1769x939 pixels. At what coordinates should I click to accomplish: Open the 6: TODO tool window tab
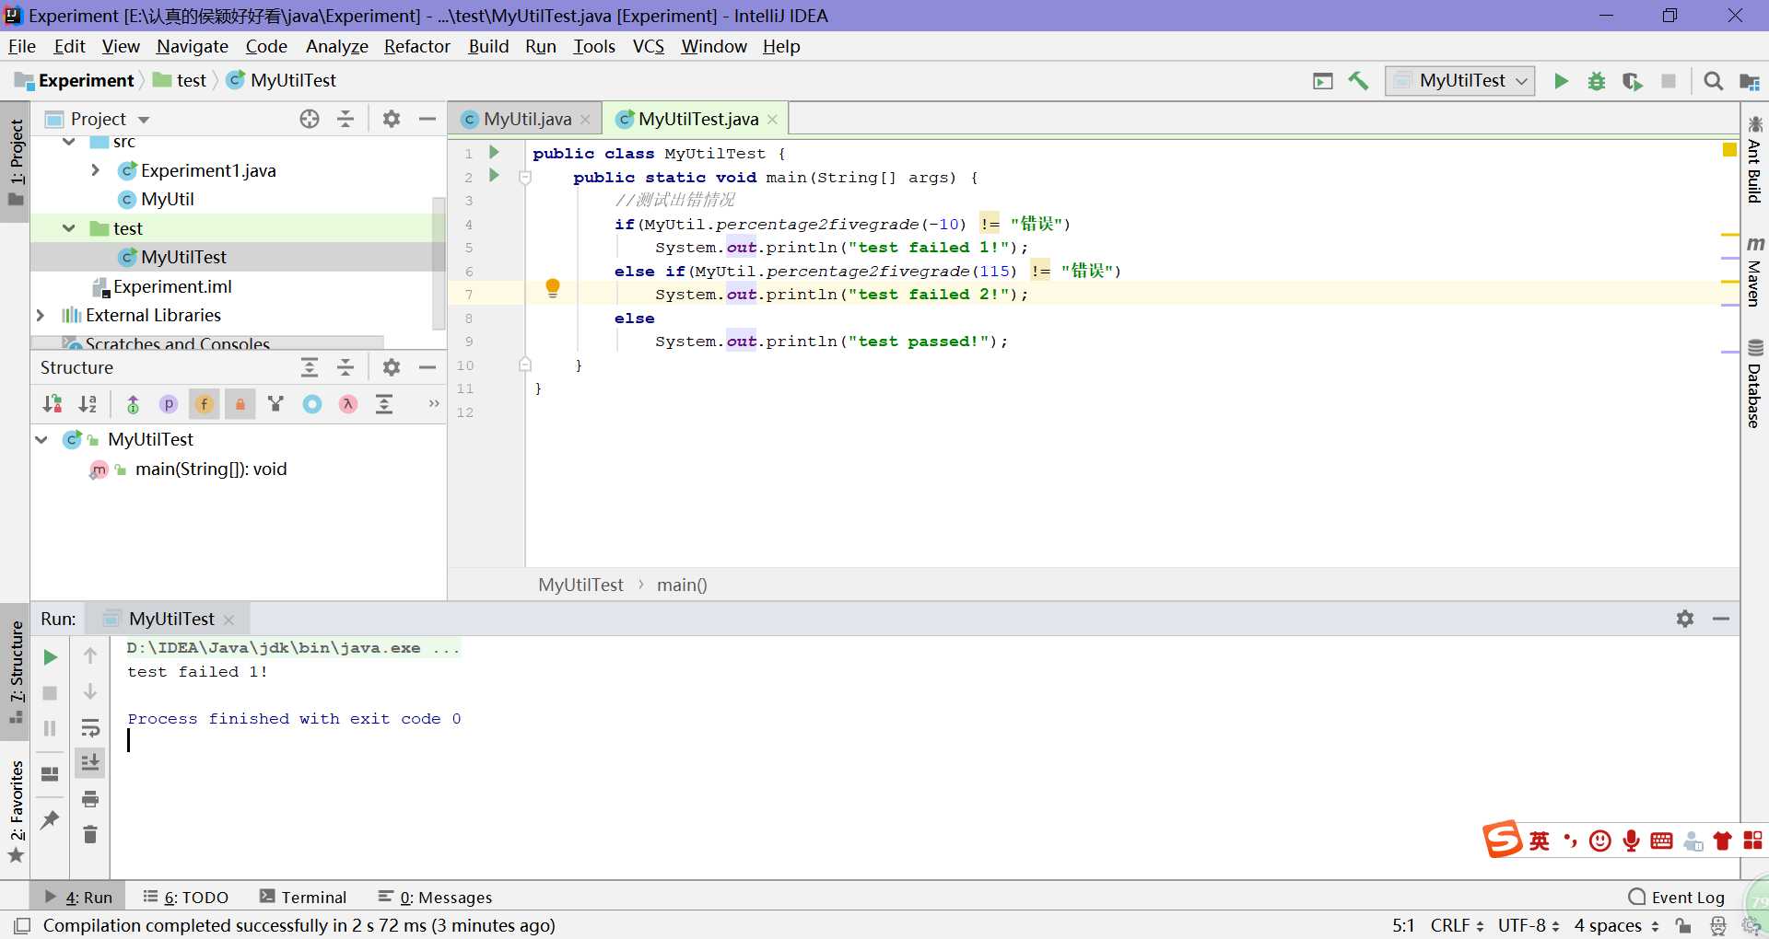coord(186,897)
